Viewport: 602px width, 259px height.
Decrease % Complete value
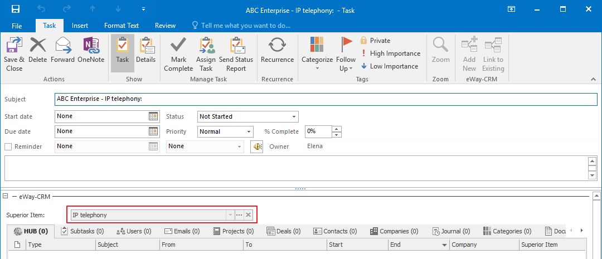(337, 135)
